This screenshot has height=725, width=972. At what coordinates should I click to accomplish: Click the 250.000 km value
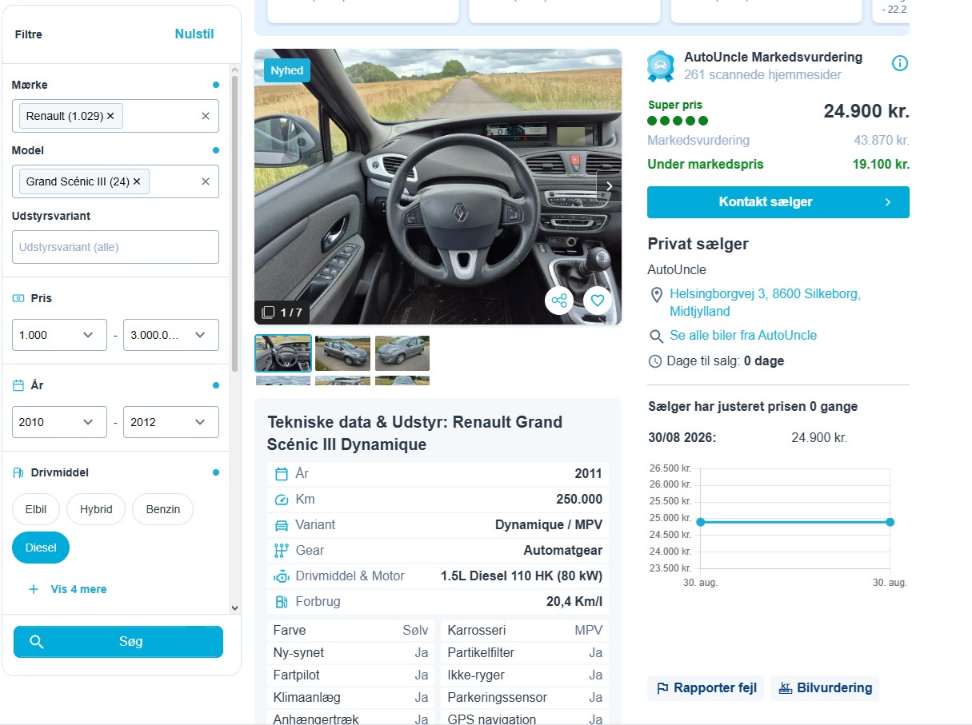coord(579,500)
